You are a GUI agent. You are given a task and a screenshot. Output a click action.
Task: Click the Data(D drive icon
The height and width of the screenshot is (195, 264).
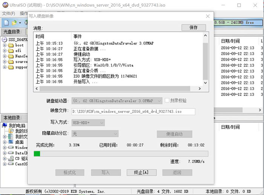click(x=11, y=153)
